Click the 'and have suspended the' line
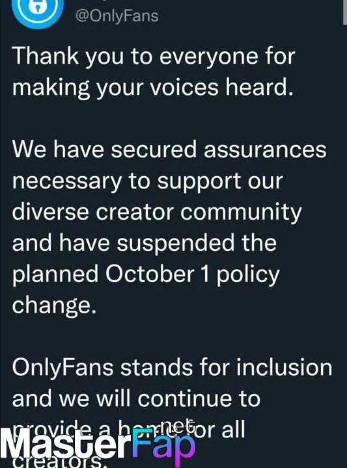 coord(144,242)
